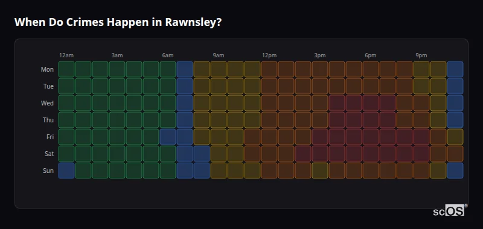Click the "When Do Crimes Happen in Rawnsley?" heading
The width and height of the screenshot is (483, 229).
pyautogui.click(x=118, y=22)
